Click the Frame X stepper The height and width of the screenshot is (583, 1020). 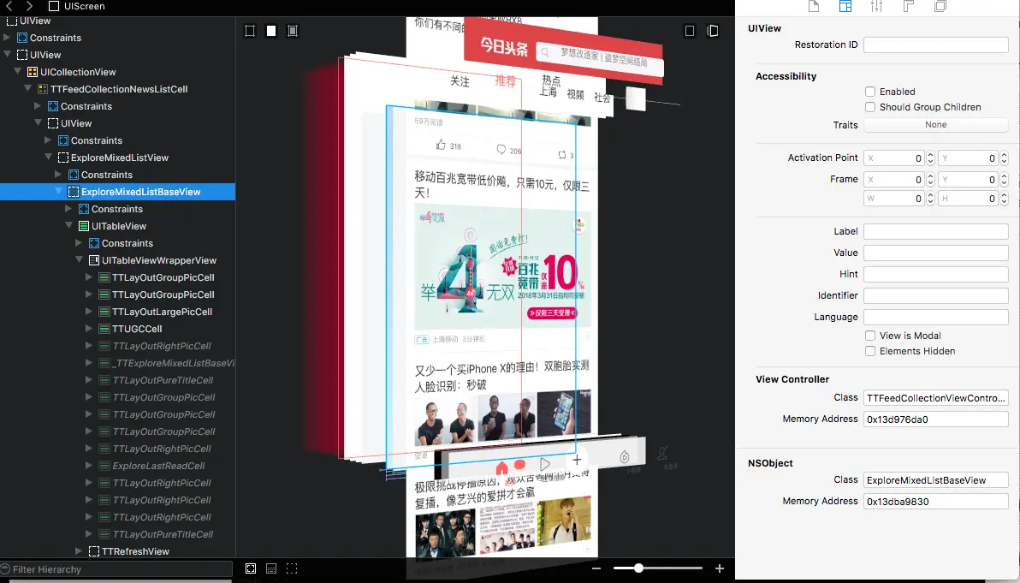coord(930,179)
